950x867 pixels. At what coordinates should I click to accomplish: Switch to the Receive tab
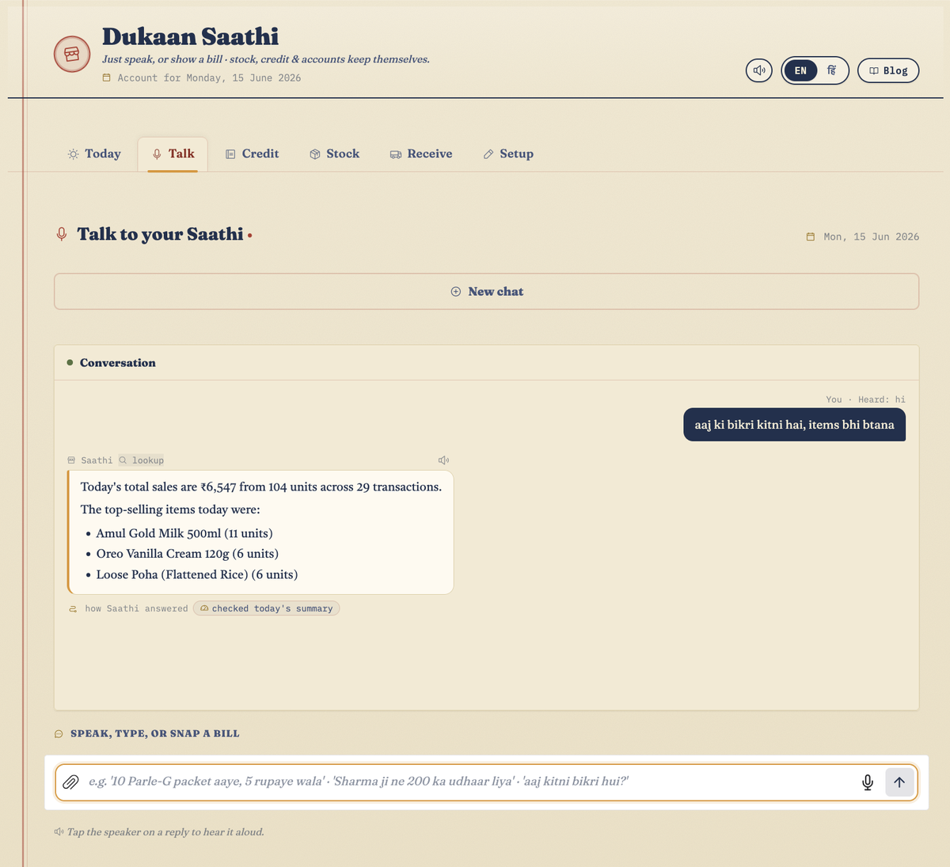click(x=421, y=154)
